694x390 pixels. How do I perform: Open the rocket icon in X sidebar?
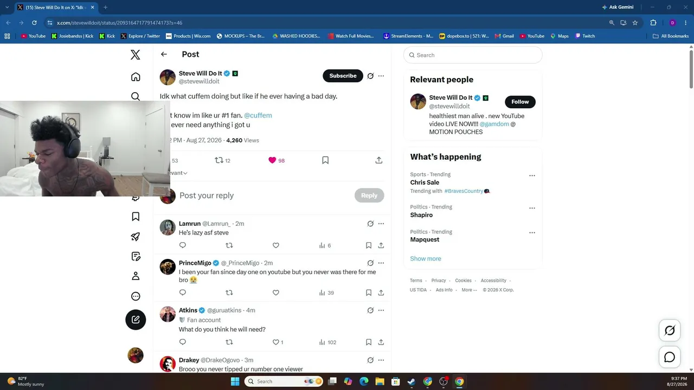coord(136,237)
